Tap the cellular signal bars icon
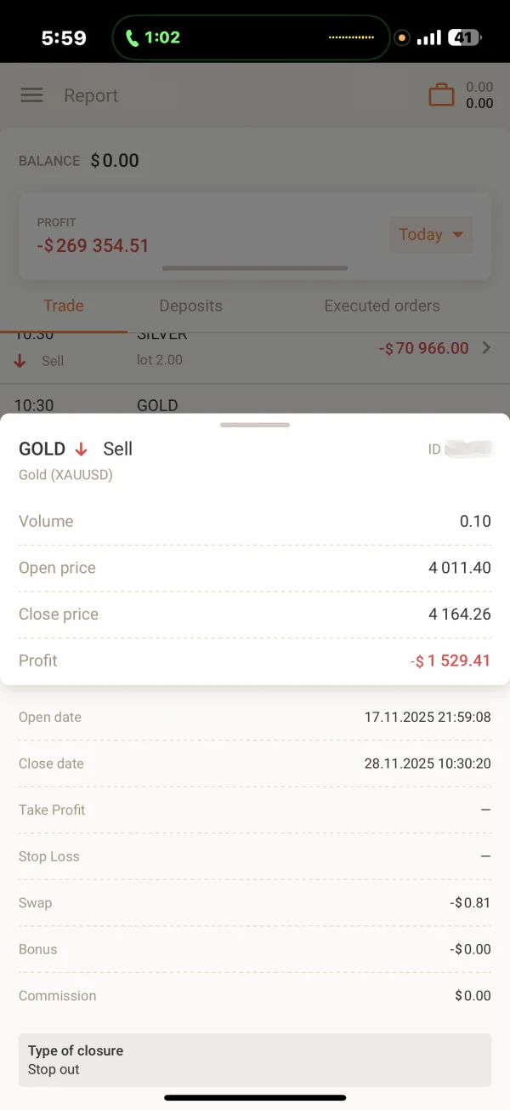510x1110 pixels. (430, 37)
